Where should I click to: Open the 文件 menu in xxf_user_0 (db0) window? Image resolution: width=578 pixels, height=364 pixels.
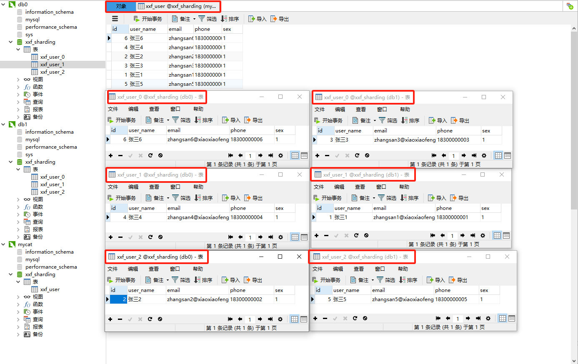[x=113, y=109]
